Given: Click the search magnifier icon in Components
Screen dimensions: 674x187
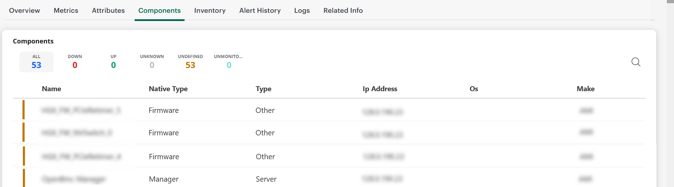Looking at the screenshot, I should point(636,62).
